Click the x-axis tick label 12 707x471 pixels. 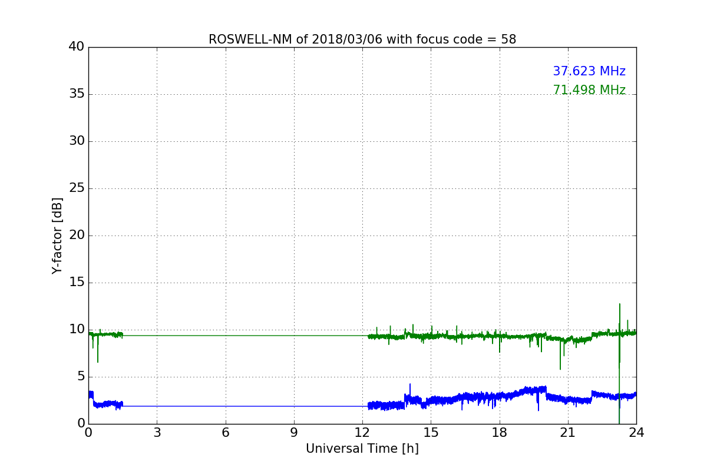(x=362, y=433)
